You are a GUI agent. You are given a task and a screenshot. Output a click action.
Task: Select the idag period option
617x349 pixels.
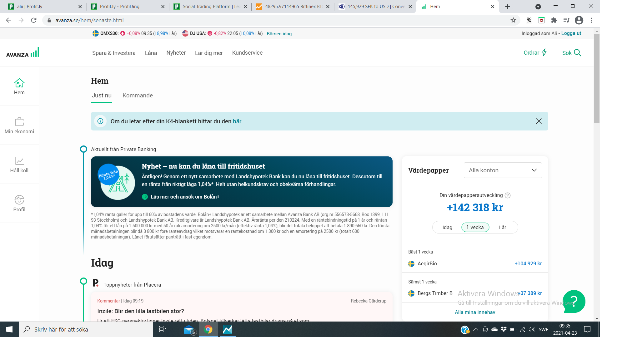coord(447,227)
